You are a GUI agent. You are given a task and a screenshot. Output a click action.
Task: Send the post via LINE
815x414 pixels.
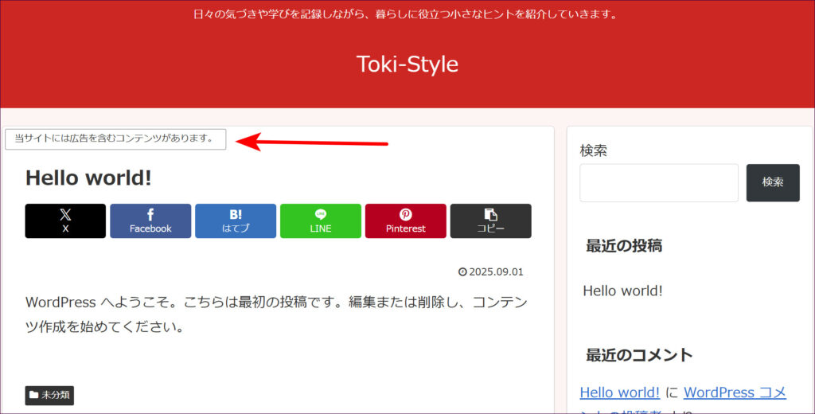coord(320,221)
